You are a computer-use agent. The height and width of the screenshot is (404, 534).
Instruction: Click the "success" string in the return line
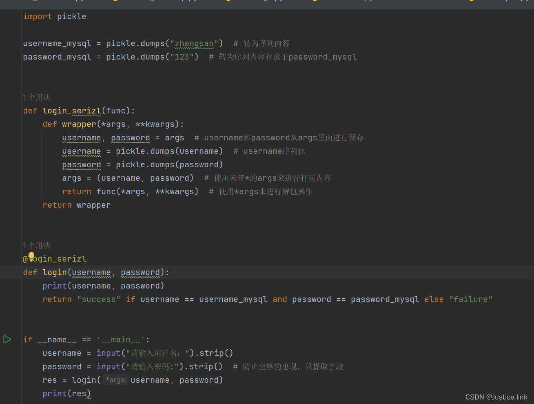click(x=99, y=299)
